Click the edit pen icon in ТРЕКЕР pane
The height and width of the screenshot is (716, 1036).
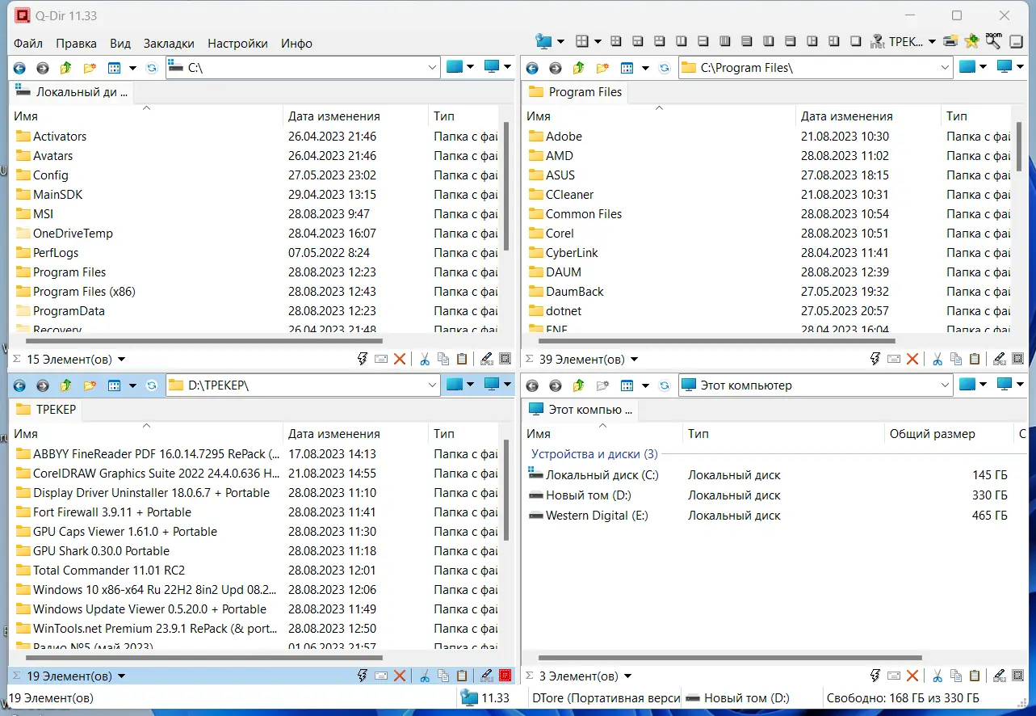point(486,676)
